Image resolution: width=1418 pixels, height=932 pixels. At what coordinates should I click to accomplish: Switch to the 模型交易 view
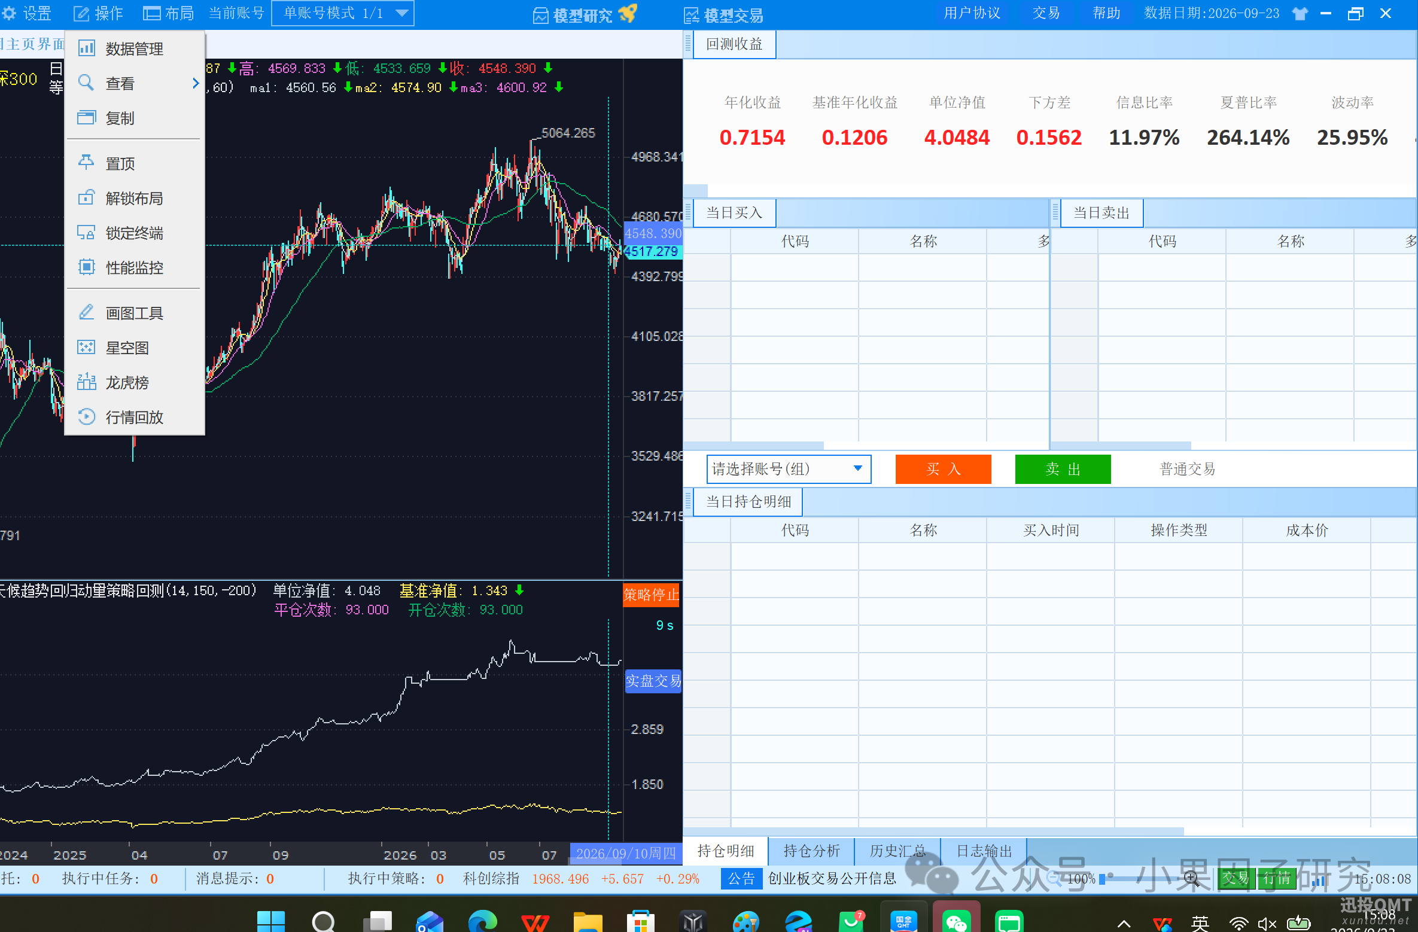pyautogui.click(x=724, y=15)
